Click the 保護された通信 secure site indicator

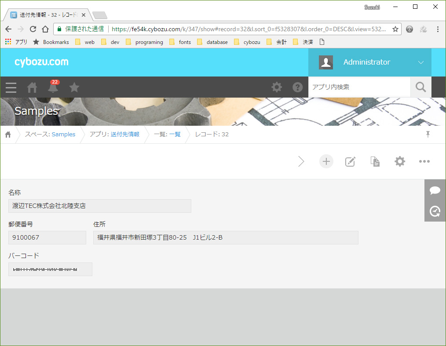tap(80, 29)
